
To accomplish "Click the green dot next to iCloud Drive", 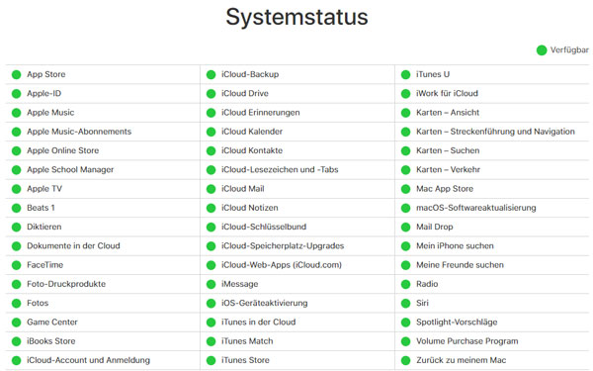I will click(x=212, y=94).
